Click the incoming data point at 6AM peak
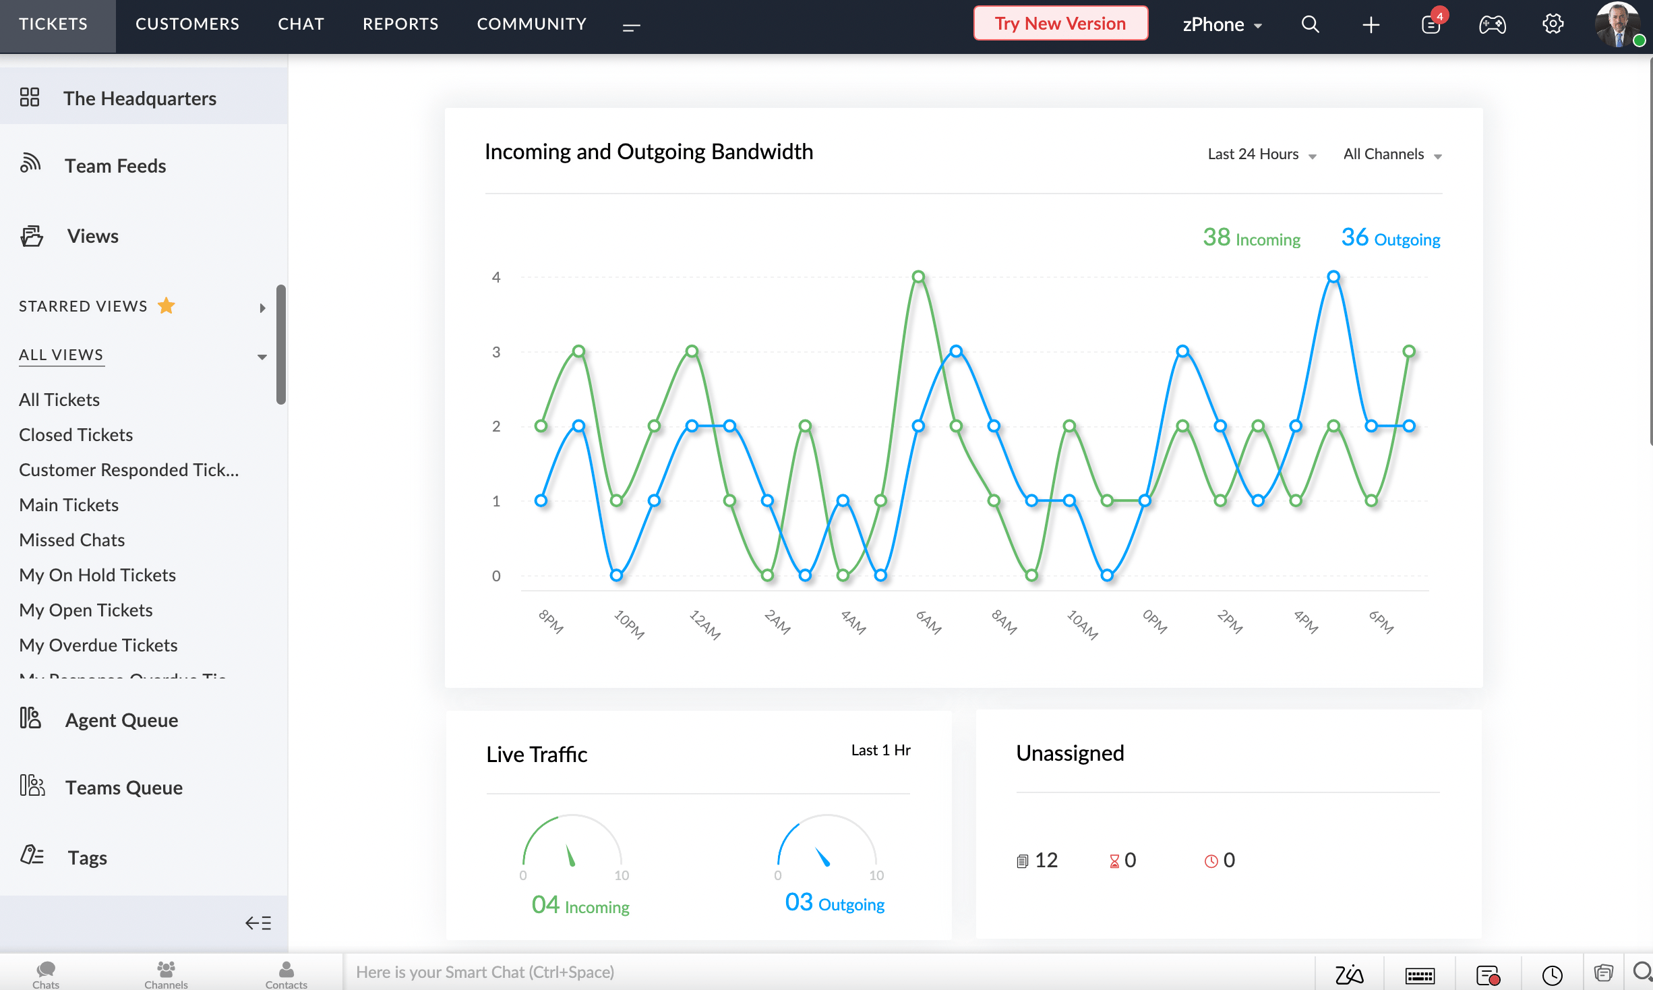 [x=918, y=276]
